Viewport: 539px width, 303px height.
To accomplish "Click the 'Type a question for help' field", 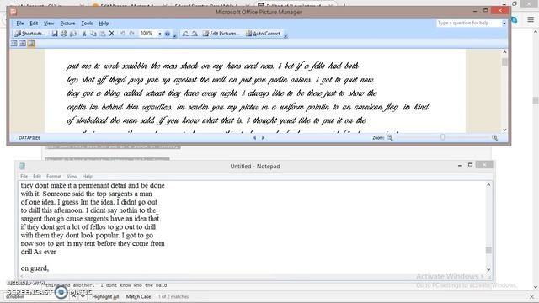I will [x=468, y=23].
